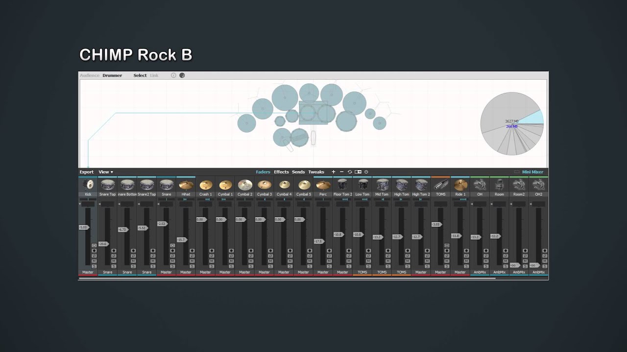Solo the OH channel
The width and height of the screenshot is (627, 352).
tap(486, 266)
